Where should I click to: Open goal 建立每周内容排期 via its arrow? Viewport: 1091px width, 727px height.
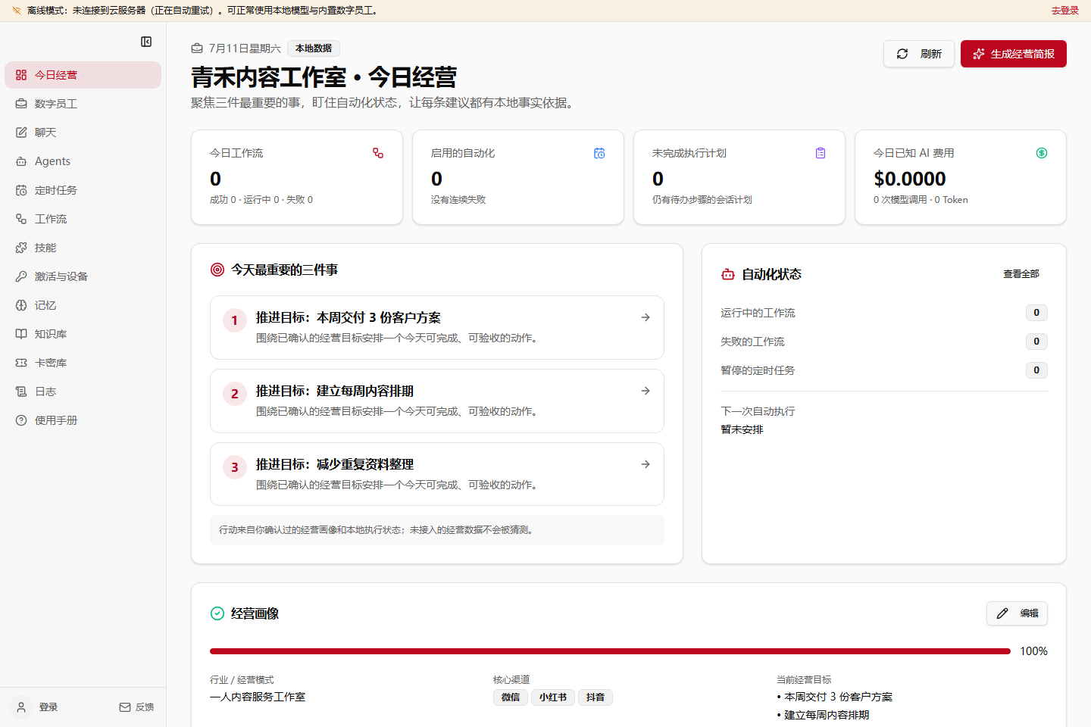(646, 391)
